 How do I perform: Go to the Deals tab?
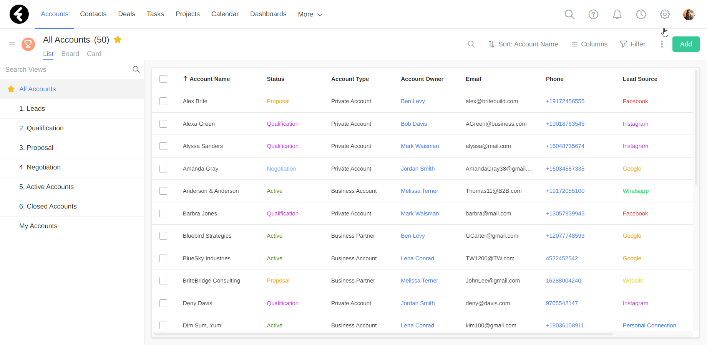(127, 14)
